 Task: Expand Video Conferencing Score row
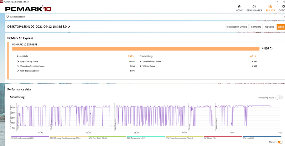pyautogui.click(x=18, y=66)
